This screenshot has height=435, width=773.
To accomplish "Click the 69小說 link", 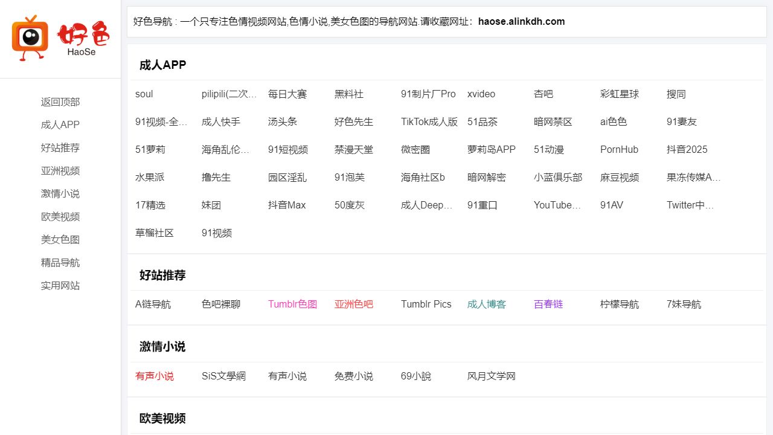I will click(x=416, y=376).
